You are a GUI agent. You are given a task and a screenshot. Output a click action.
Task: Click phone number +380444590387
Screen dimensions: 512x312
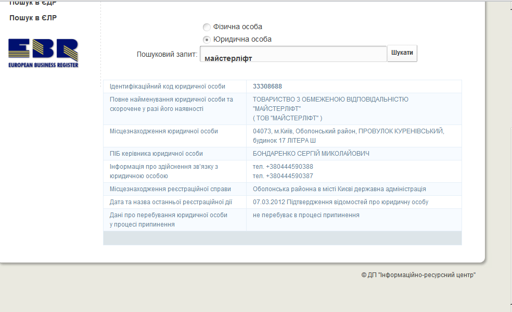[289, 176]
